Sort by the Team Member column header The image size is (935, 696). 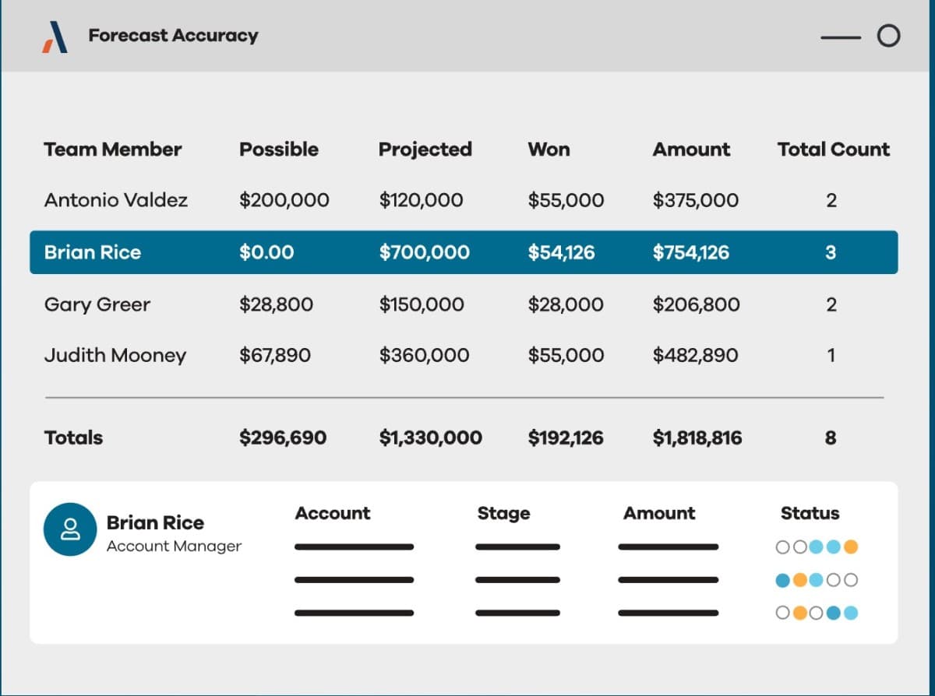coord(112,149)
